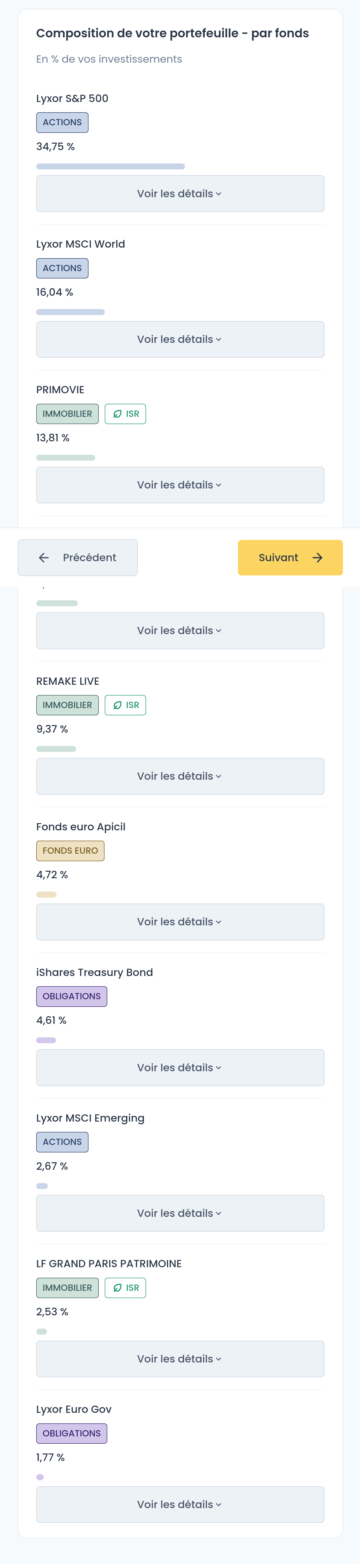Click the ACTIONS tag under Lyxor S&P 500

point(62,123)
